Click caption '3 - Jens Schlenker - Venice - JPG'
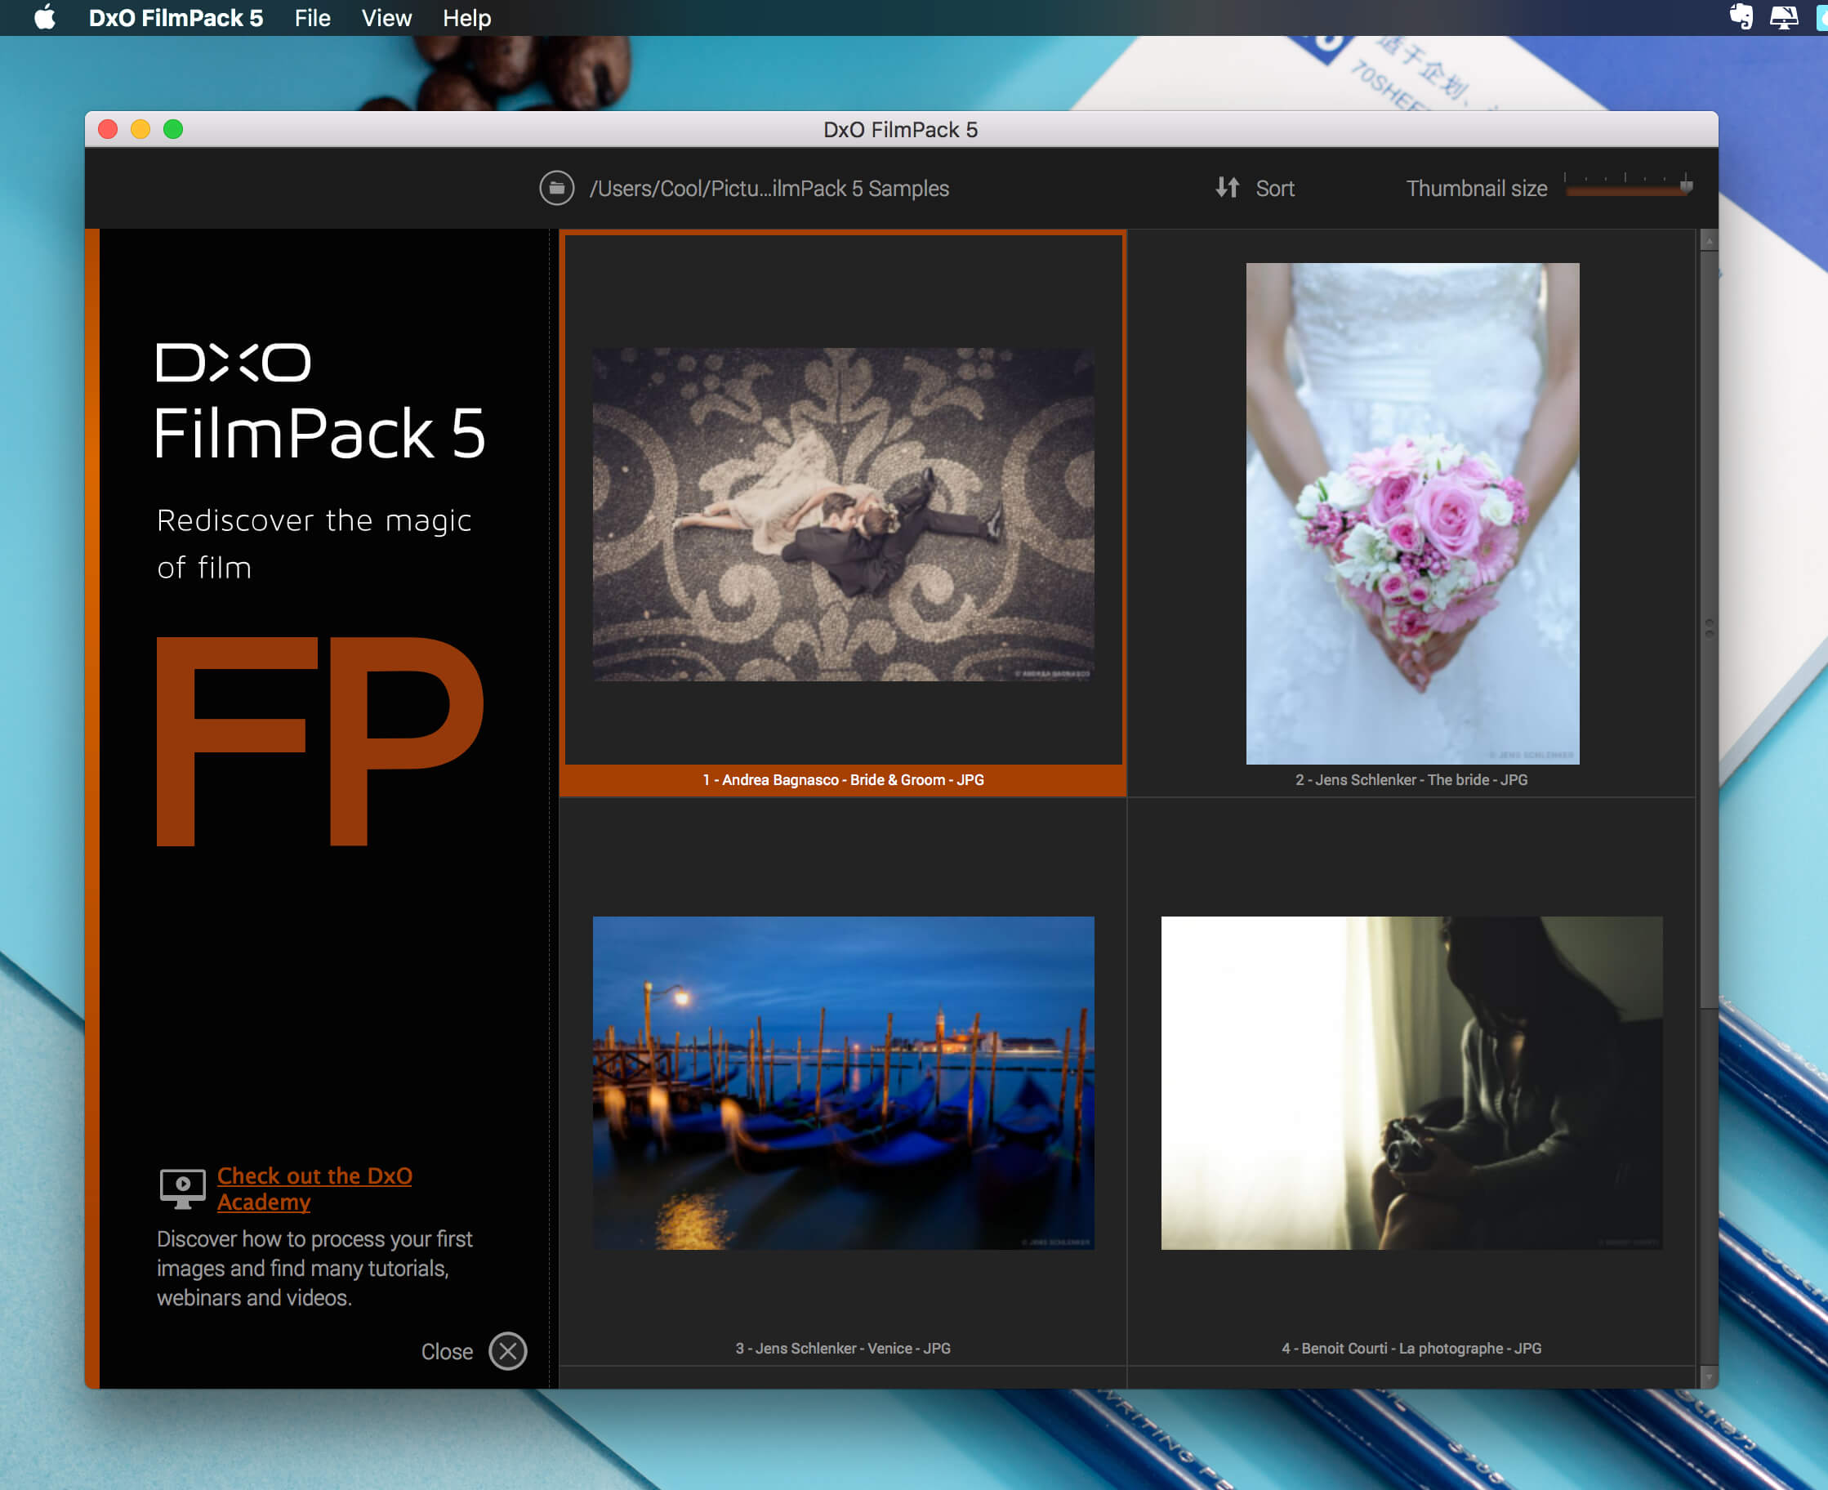Image resolution: width=1828 pixels, height=1490 pixels. (843, 1348)
